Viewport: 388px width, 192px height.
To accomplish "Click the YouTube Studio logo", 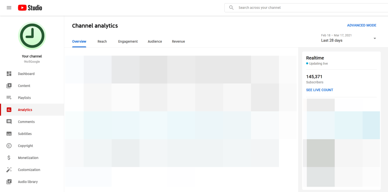I will coord(30,8).
